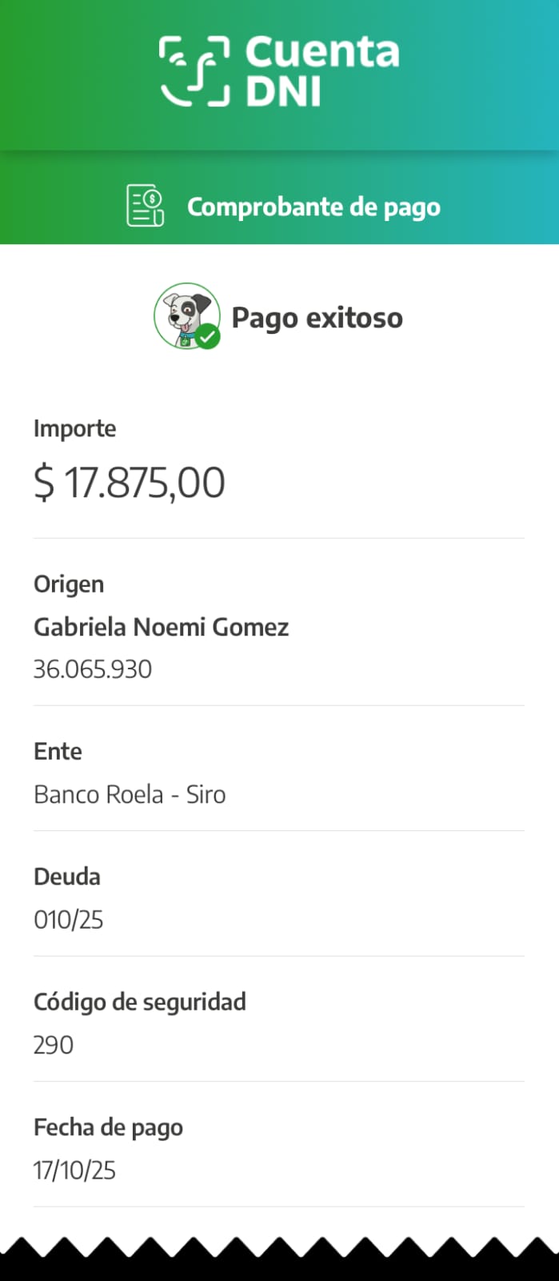This screenshot has width=559, height=1281.
Task: Tap the security code 290
Action: pyautogui.click(x=54, y=1045)
